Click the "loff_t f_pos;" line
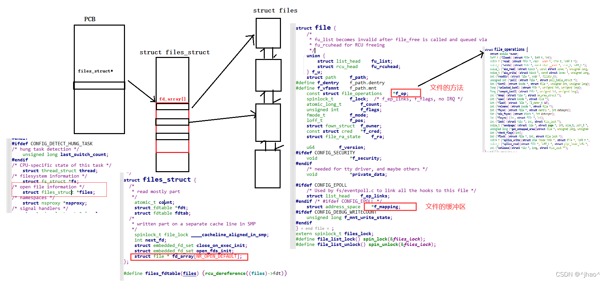The width and height of the screenshot is (605, 281). (336, 120)
